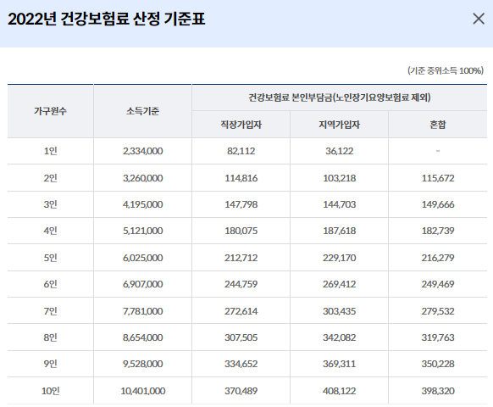493x407 pixels.
Task: Select the 4인 row label
Action: coord(50,231)
